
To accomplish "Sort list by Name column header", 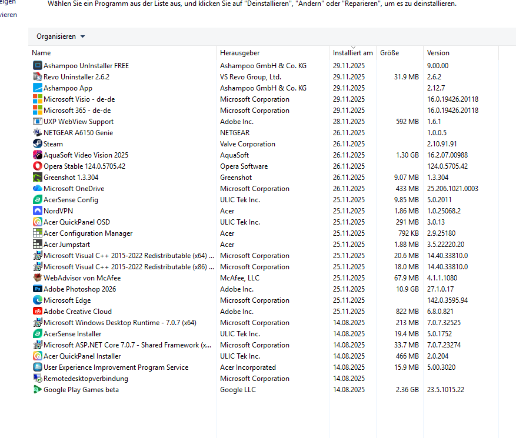I will click(122, 52).
